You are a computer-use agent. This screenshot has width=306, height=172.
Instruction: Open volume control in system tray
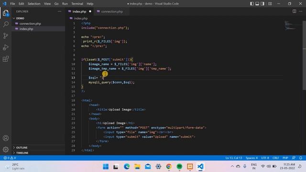click(269, 166)
